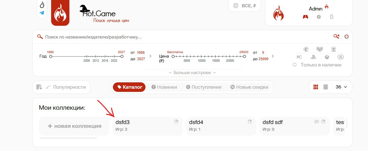The width and height of the screenshot is (368, 151).
Task: Open the items-per-page 36 dropdown
Action: point(341,87)
